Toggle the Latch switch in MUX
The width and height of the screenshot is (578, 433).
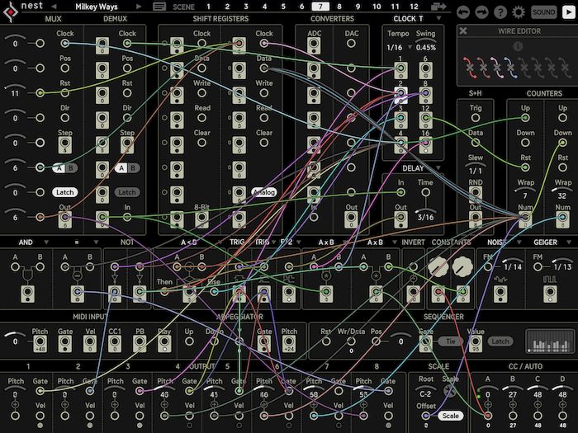(x=64, y=192)
